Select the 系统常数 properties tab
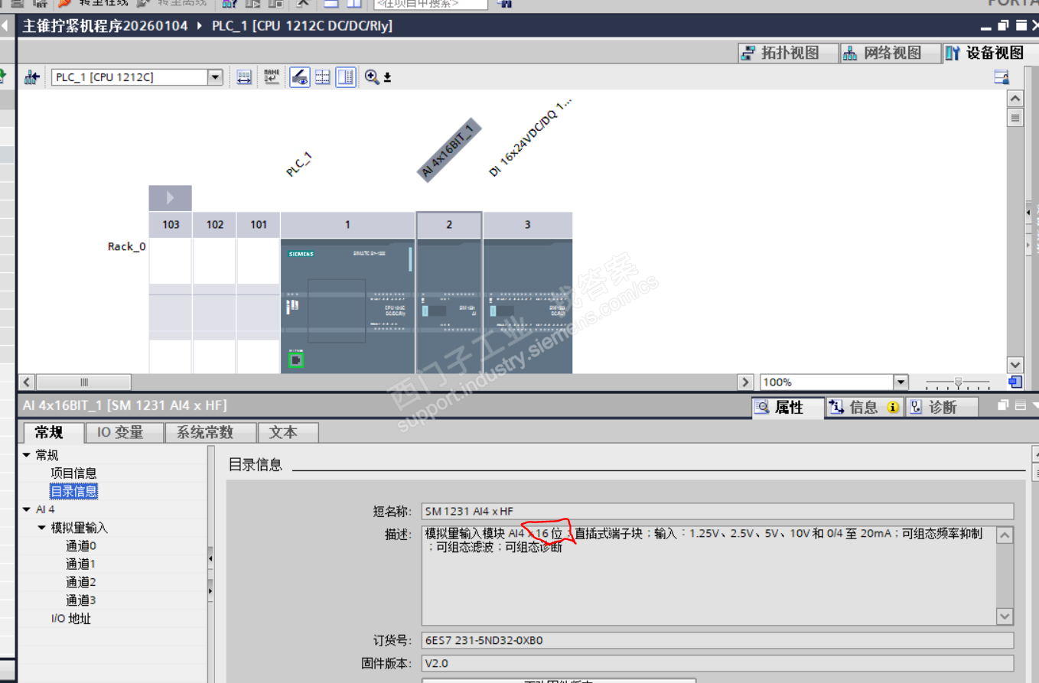 tap(210, 433)
